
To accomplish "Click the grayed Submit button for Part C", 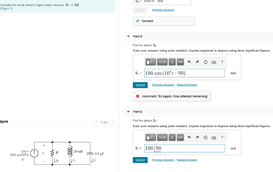I will pos(140,10).
